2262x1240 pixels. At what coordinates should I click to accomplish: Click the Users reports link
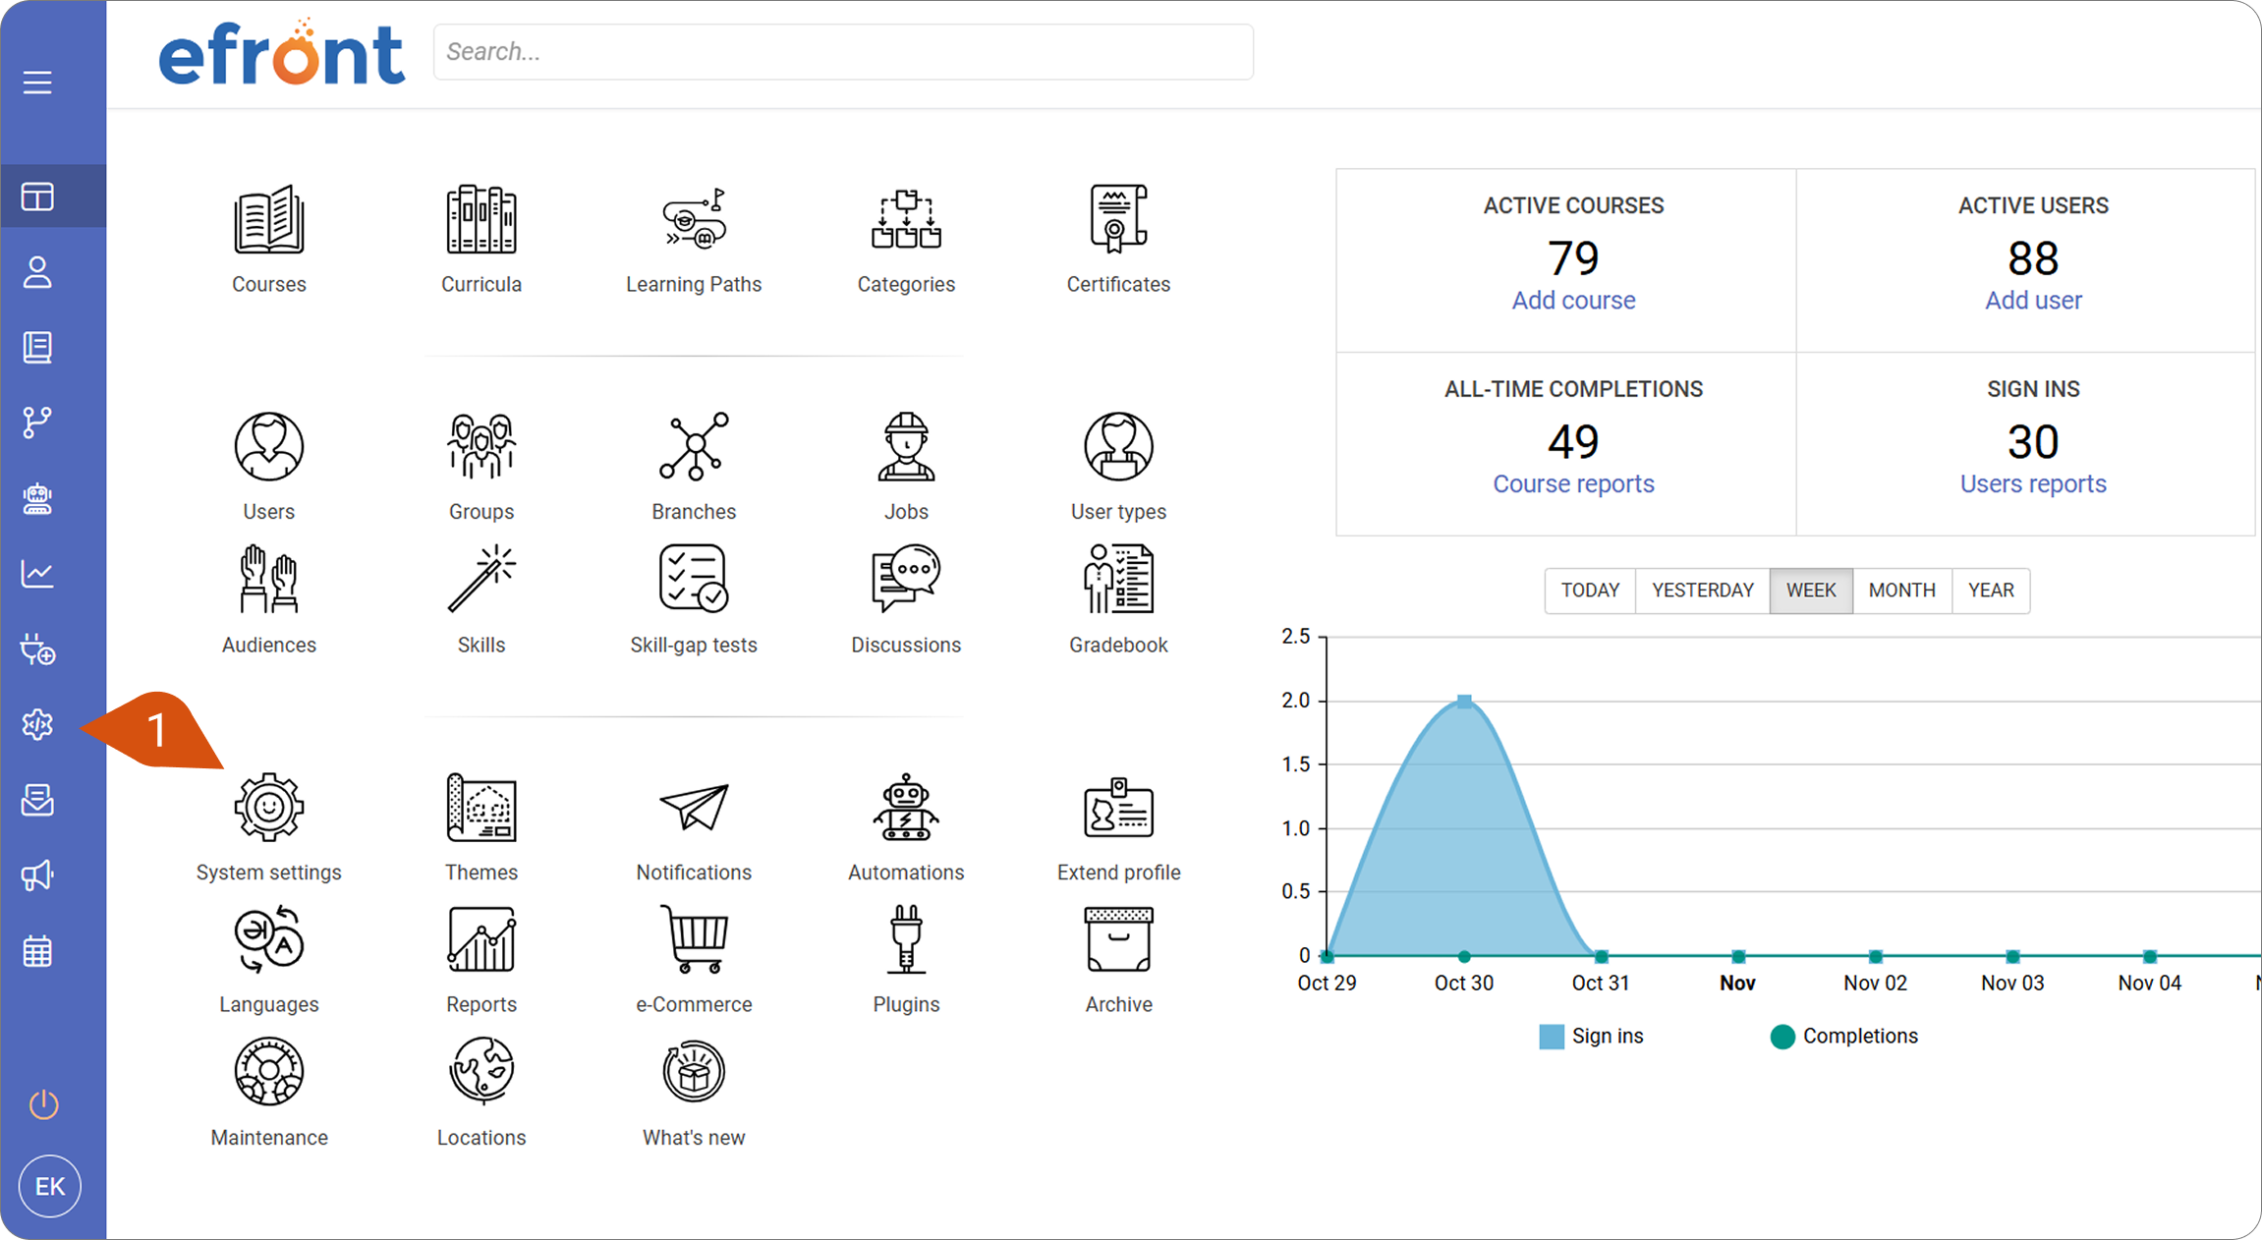(x=2033, y=484)
